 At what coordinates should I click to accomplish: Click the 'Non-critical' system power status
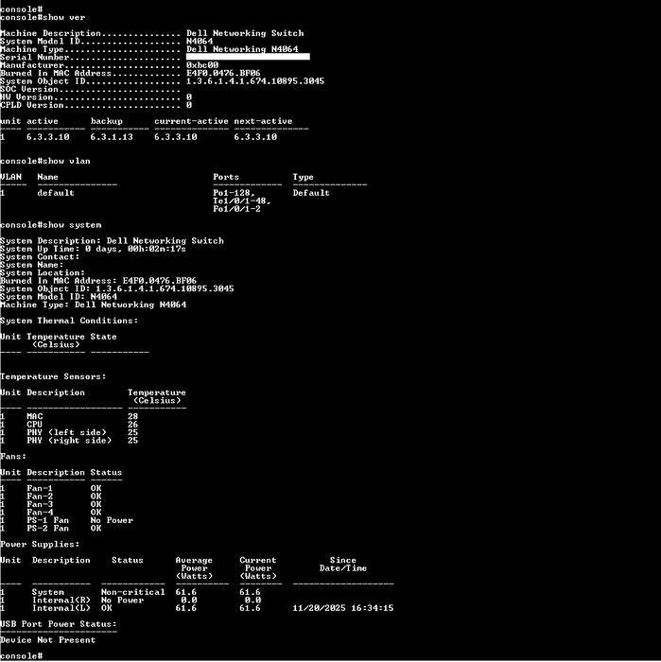click(x=133, y=592)
